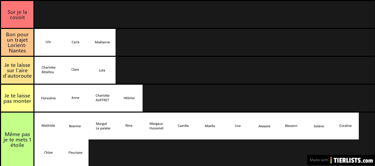Select the 'Bon pour un trajet Lorient-Nantes' tier label
Image resolution: width=375 pixels, height=166 pixels.
tap(17, 43)
